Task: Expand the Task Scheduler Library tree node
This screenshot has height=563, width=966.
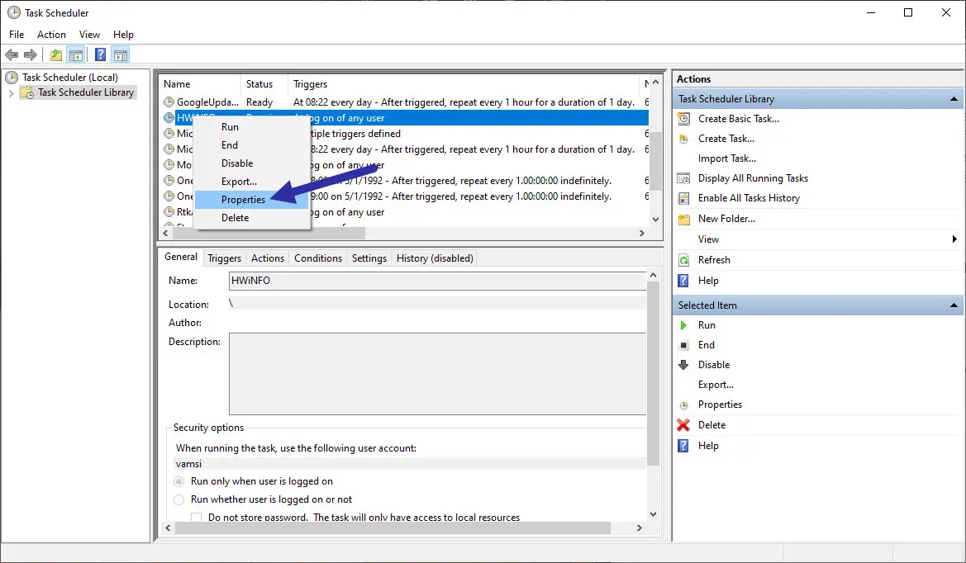Action: point(11,93)
